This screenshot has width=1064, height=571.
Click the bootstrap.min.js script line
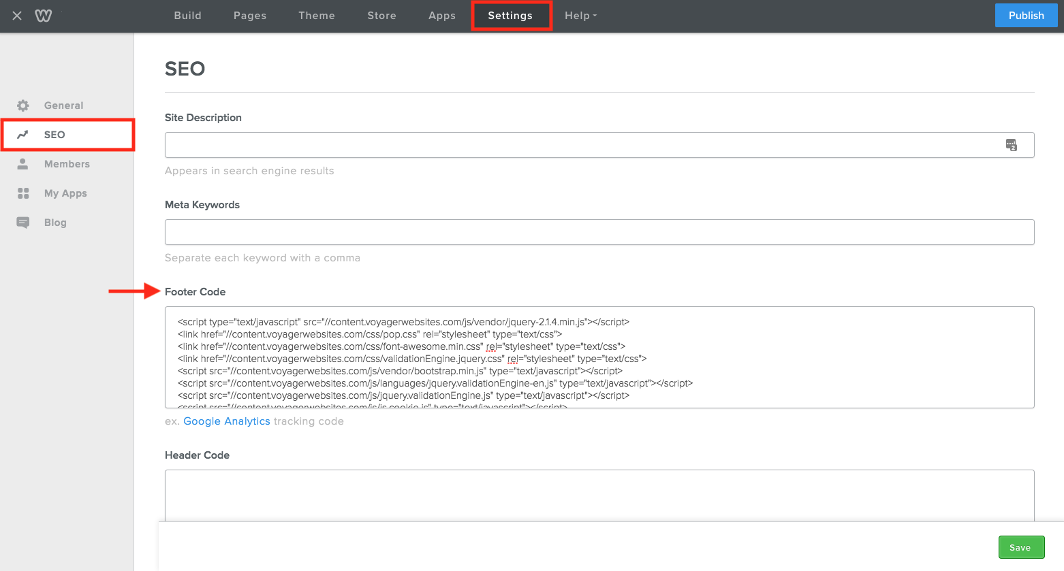(x=400, y=371)
